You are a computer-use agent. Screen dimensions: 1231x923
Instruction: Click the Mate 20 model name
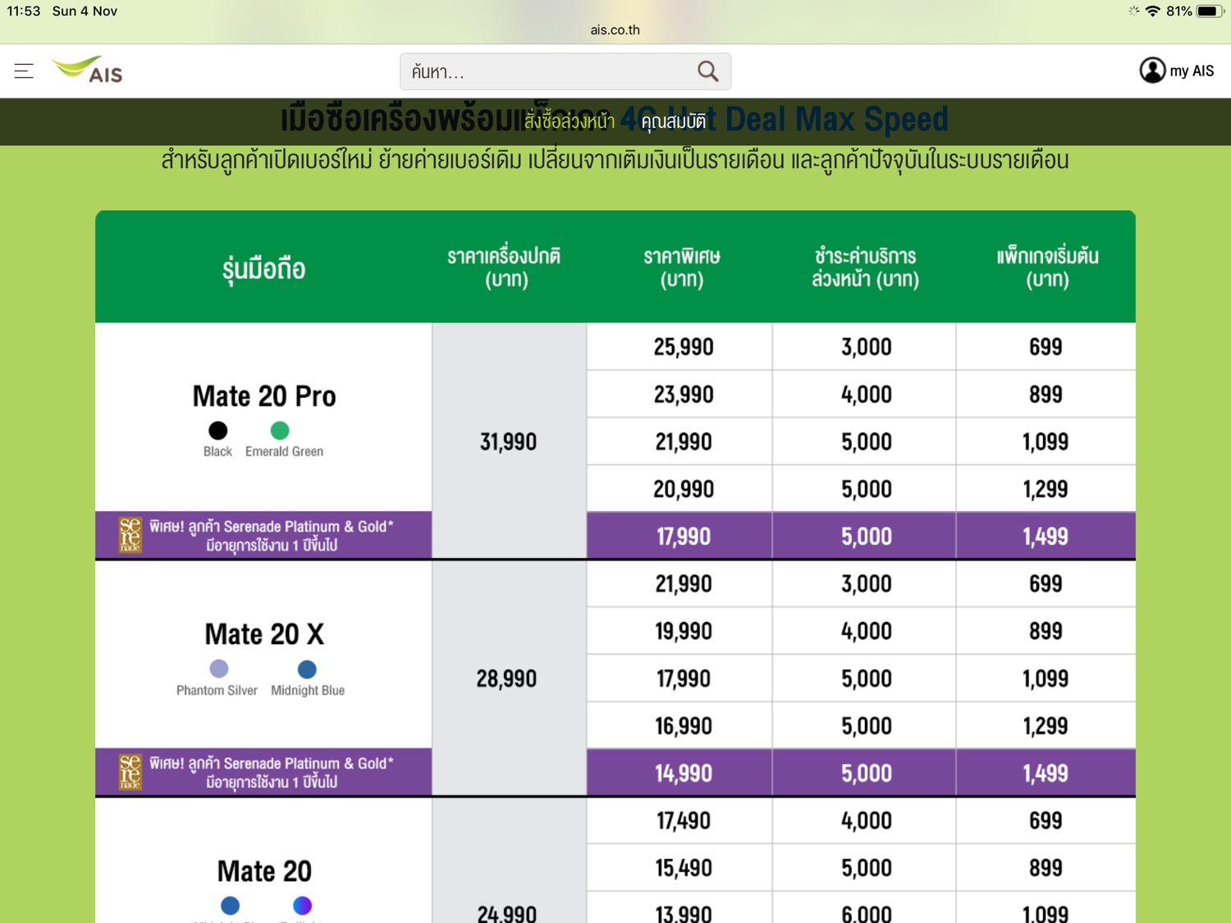click(x=264, y=871)
